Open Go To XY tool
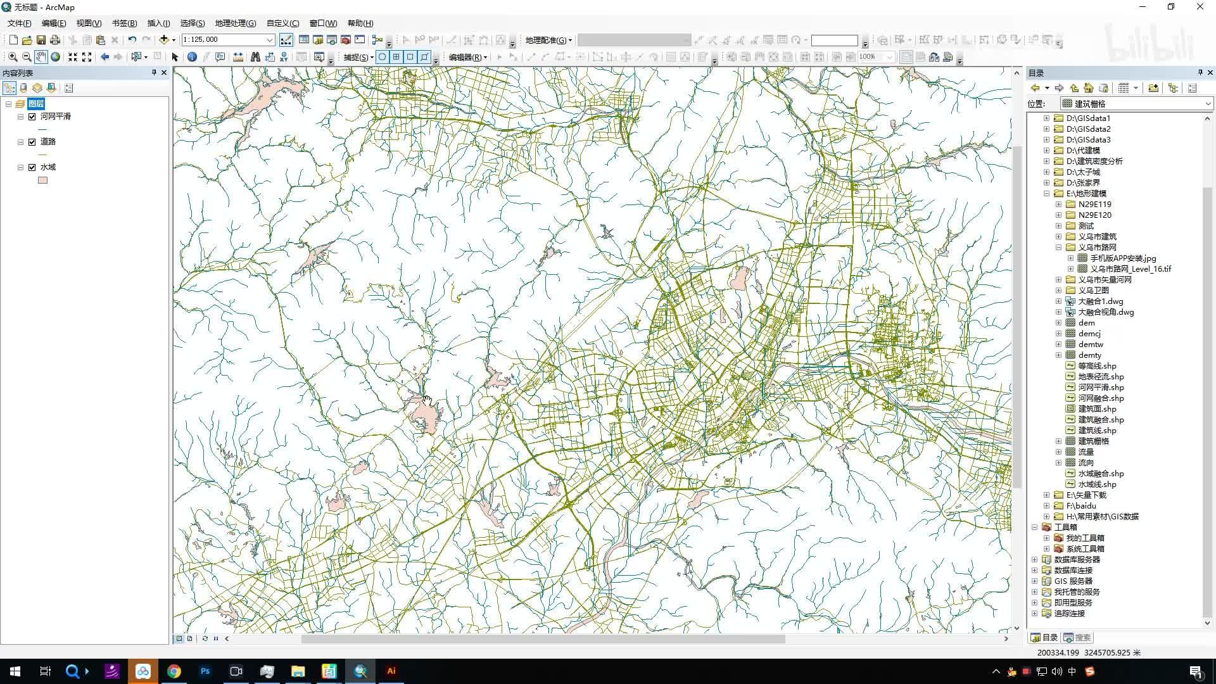 point(284,57)
